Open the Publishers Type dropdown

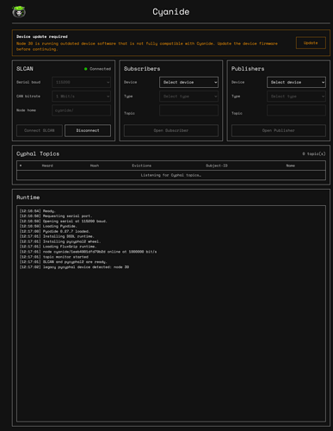point(296,97)
